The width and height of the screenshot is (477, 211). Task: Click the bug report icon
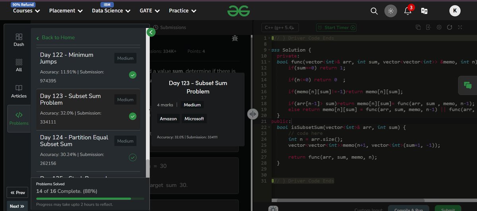[235, 39]
